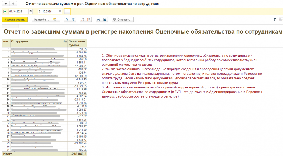The height and width of the screenshot is (156, 283).
Task: Open calendar for end date 31.10.2025
Action: (60, 12)
